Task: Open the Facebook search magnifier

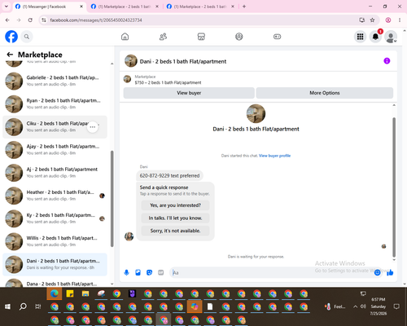Action: click(x=27, y=37)
